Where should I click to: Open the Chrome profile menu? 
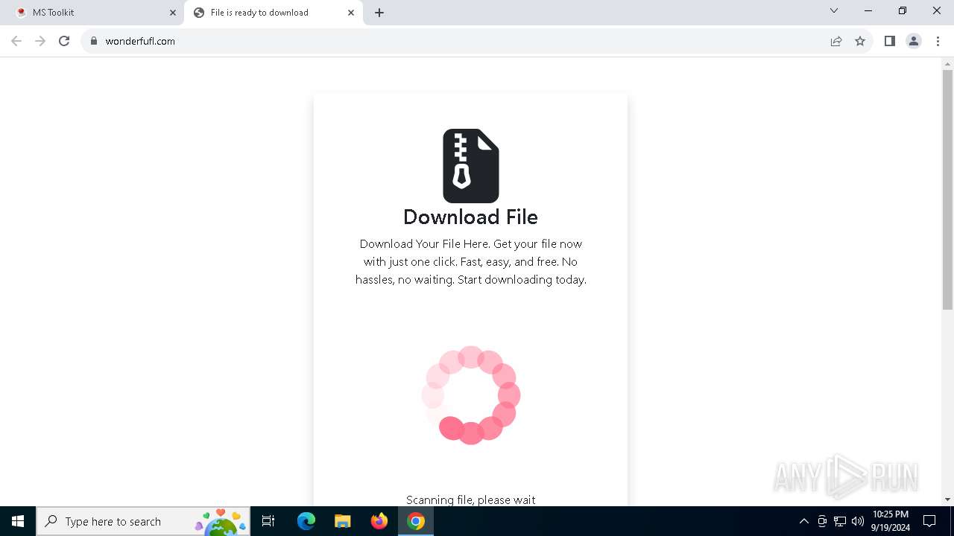click(914, 41)
